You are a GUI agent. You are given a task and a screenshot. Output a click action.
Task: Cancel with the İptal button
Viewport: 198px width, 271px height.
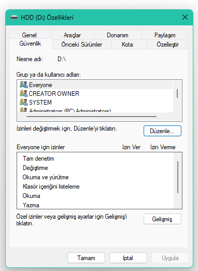click(x=128, y=258)
